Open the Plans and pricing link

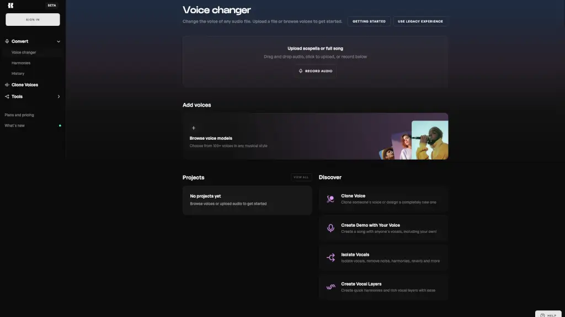click(19, 115)
